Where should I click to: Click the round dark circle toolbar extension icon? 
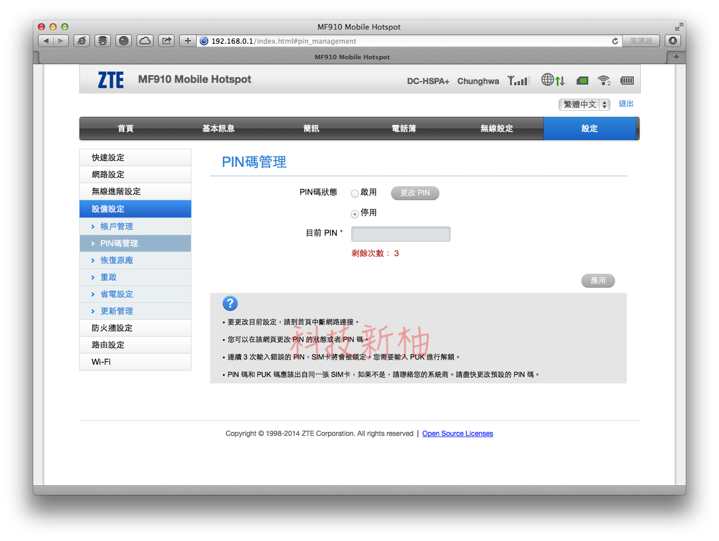tap(124, 41)
